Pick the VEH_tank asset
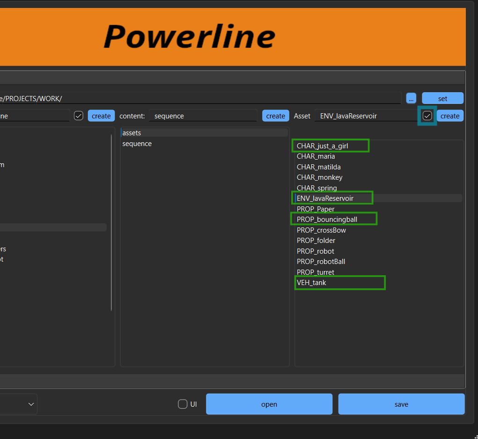The image size is (478, 439). click(312, 283)
